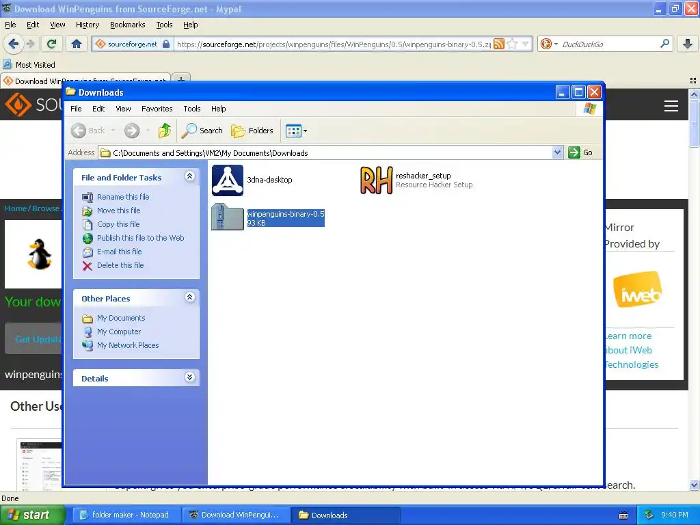The width and height of the screenshot is (700, 525).
Task: Open the Explorer View menu
Action: [123, 109]
